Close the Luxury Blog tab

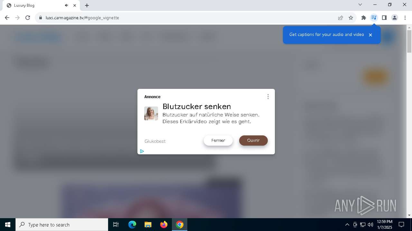[x=75, y=5]
